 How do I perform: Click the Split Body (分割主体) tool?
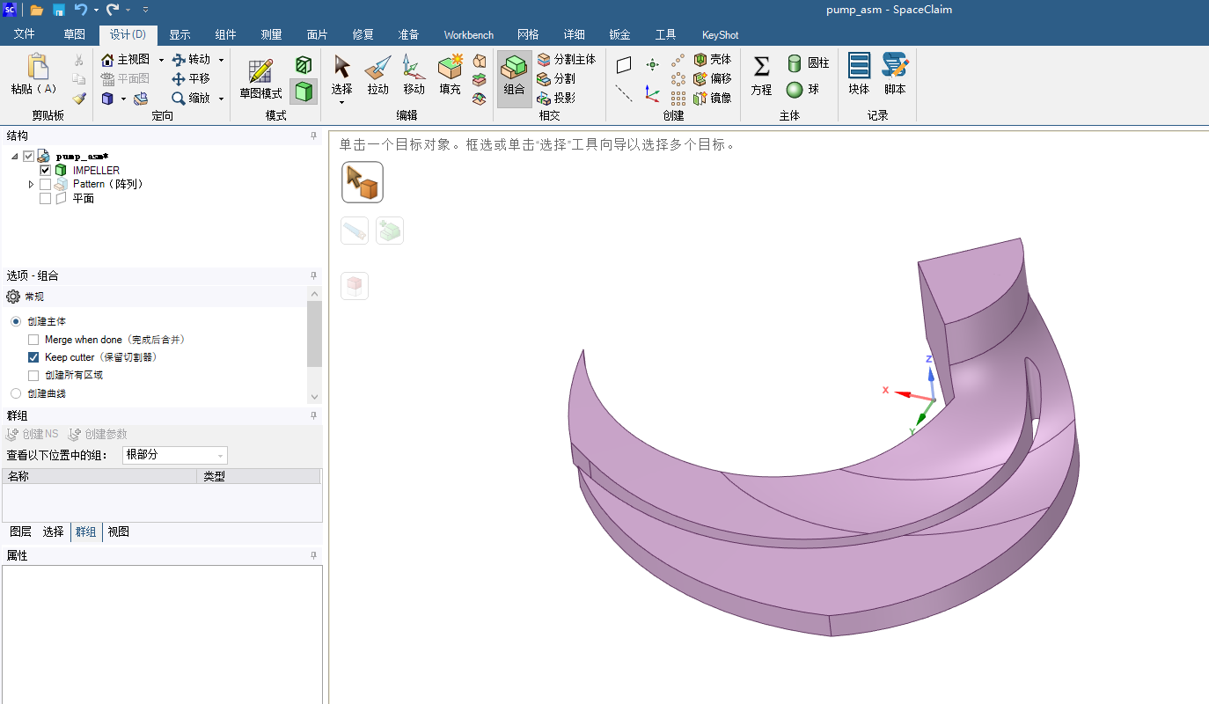pos(567,59)
